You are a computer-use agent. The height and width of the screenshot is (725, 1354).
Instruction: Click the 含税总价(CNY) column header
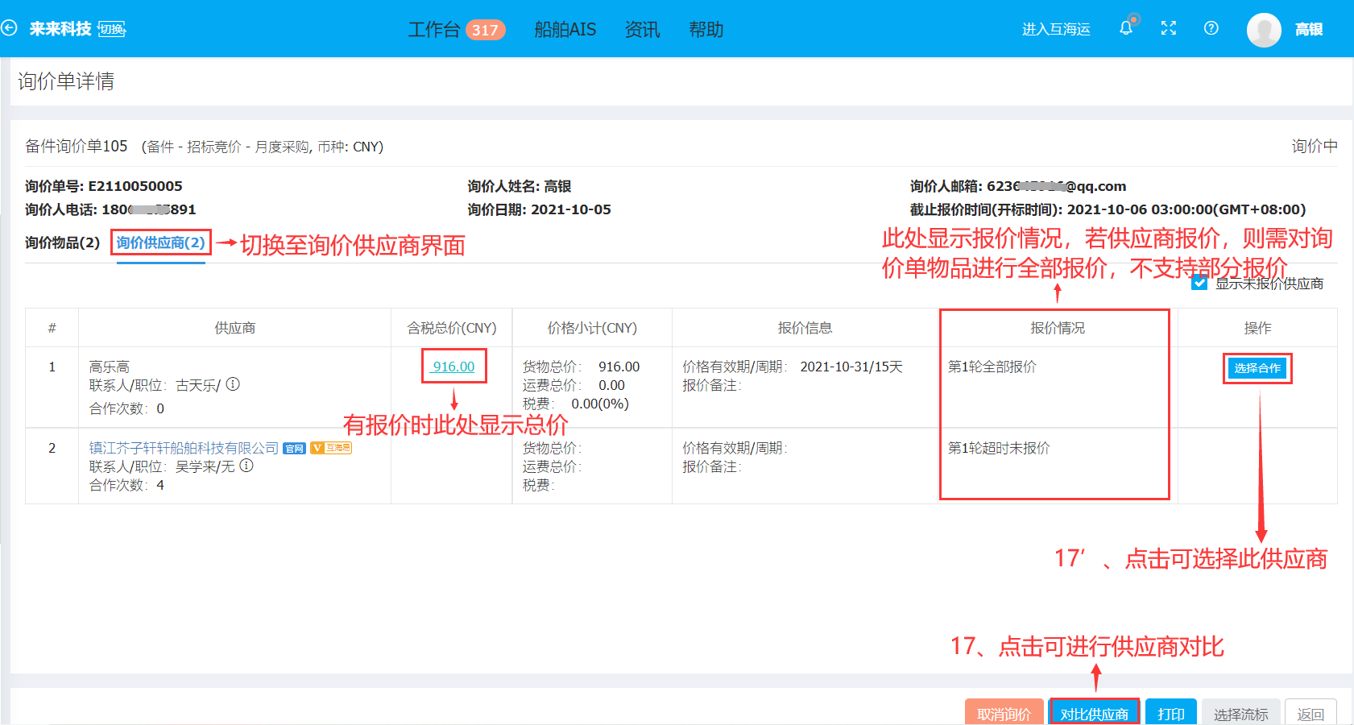[451, 328]
